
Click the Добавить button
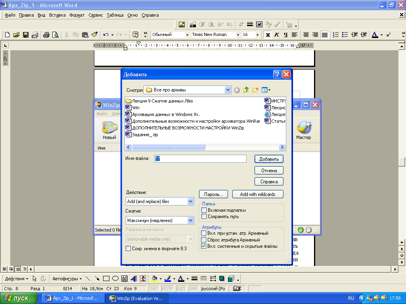tap(269, 159)
